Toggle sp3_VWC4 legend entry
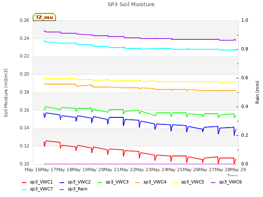Viewport: 263px width, 197px height. pyautogui.click(x=151, y=182)
